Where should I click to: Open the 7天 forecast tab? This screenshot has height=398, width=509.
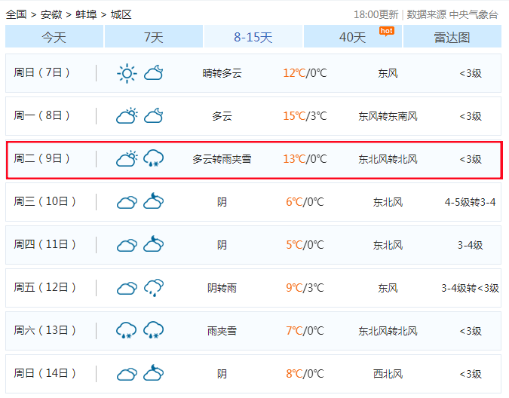(153, 37)
